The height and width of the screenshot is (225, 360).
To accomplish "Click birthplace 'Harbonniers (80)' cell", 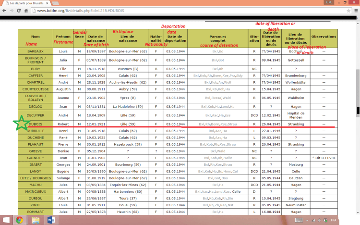I will 128,192.
